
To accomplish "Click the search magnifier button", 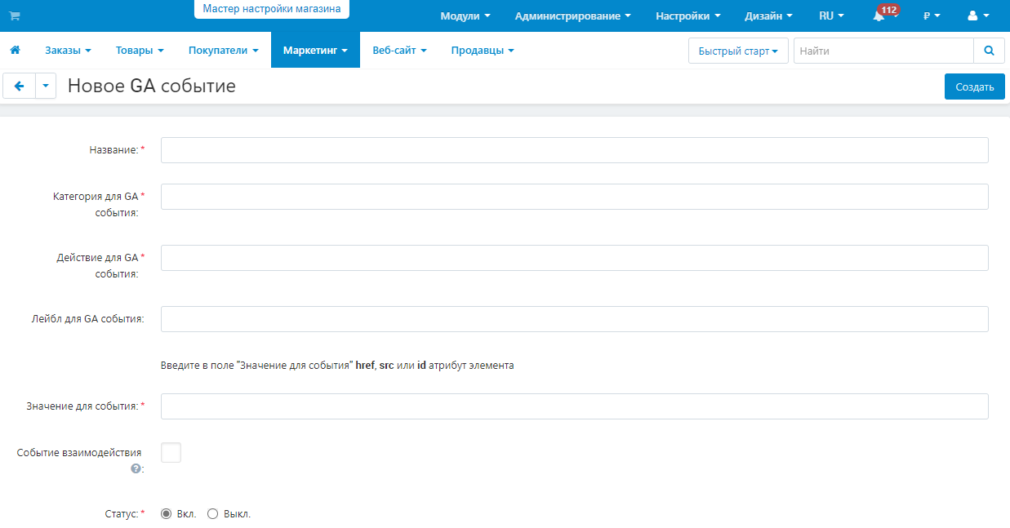I will click(x=989, y=51).
